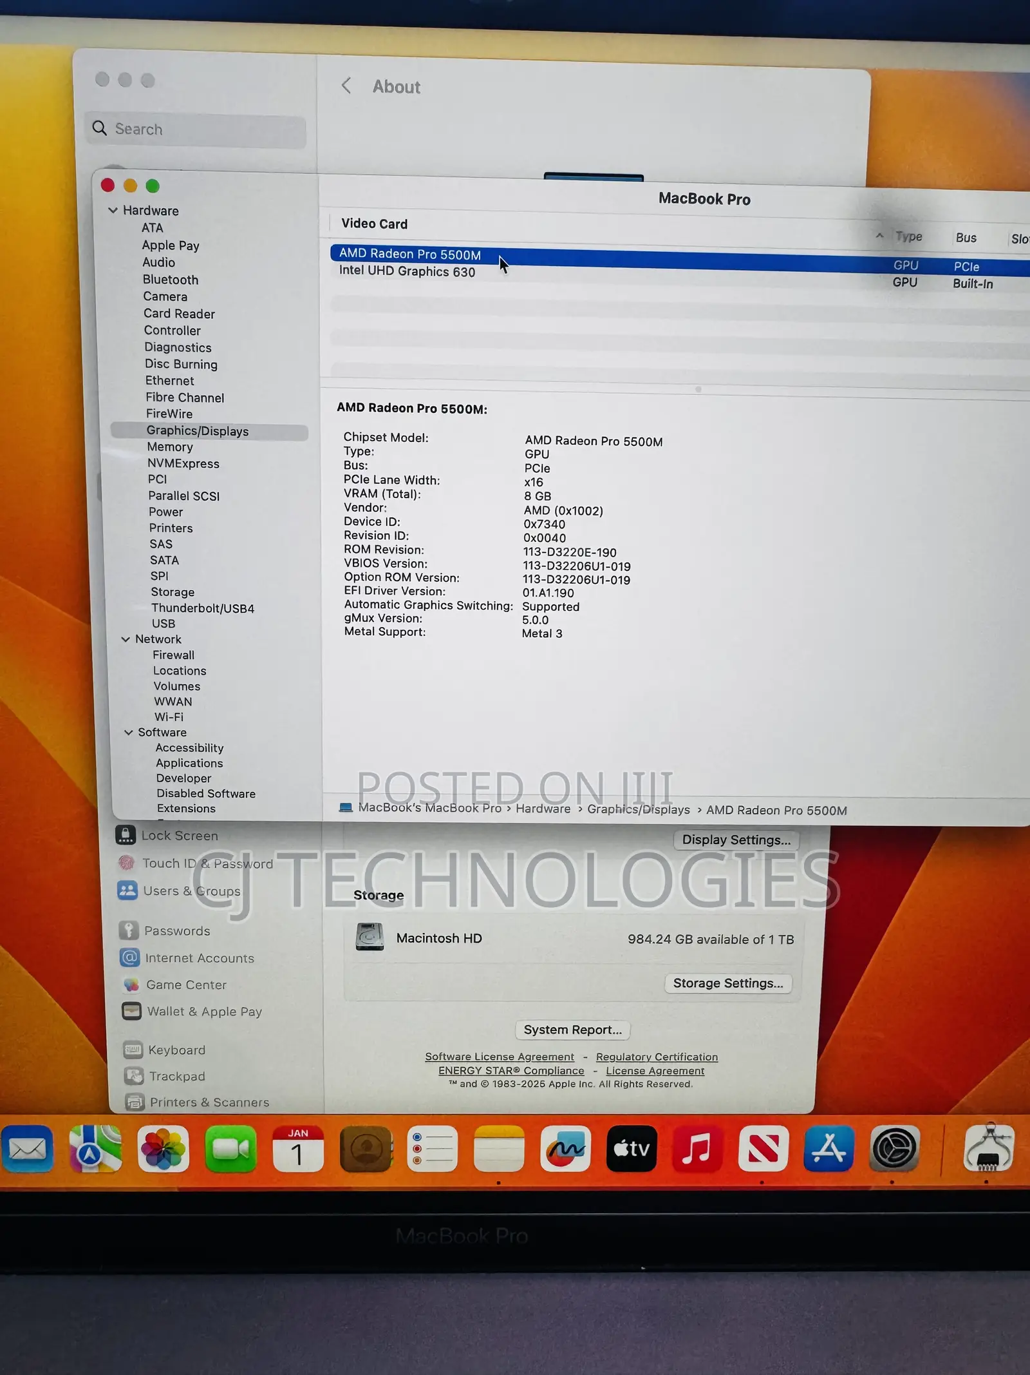Launch Notes from the Dock
The width and height of the screenshot is (1030, 1375).
coord(499,1149)
